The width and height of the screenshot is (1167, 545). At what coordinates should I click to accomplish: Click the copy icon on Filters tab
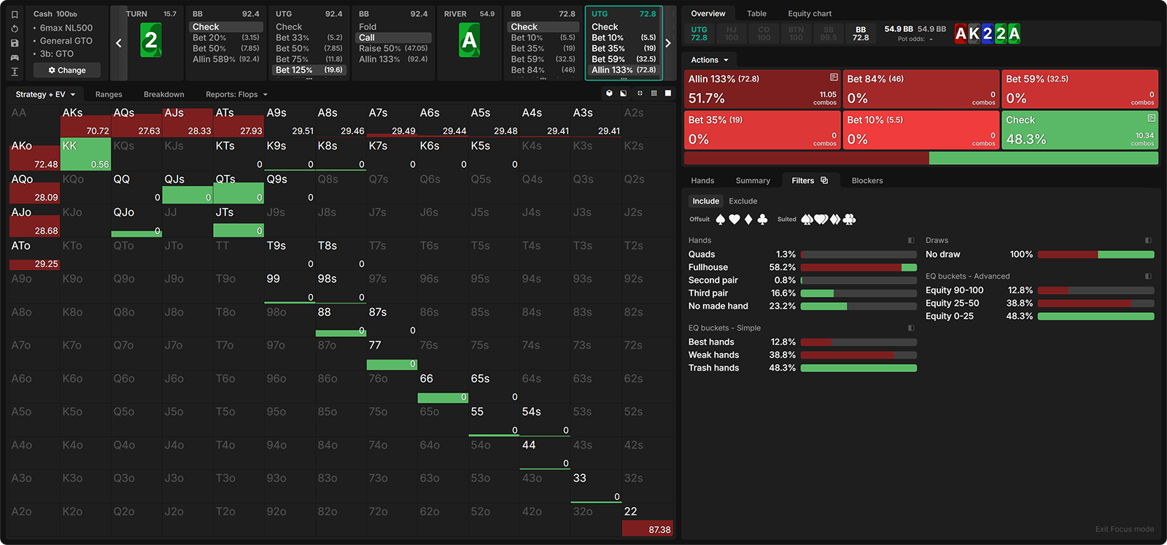824,180
